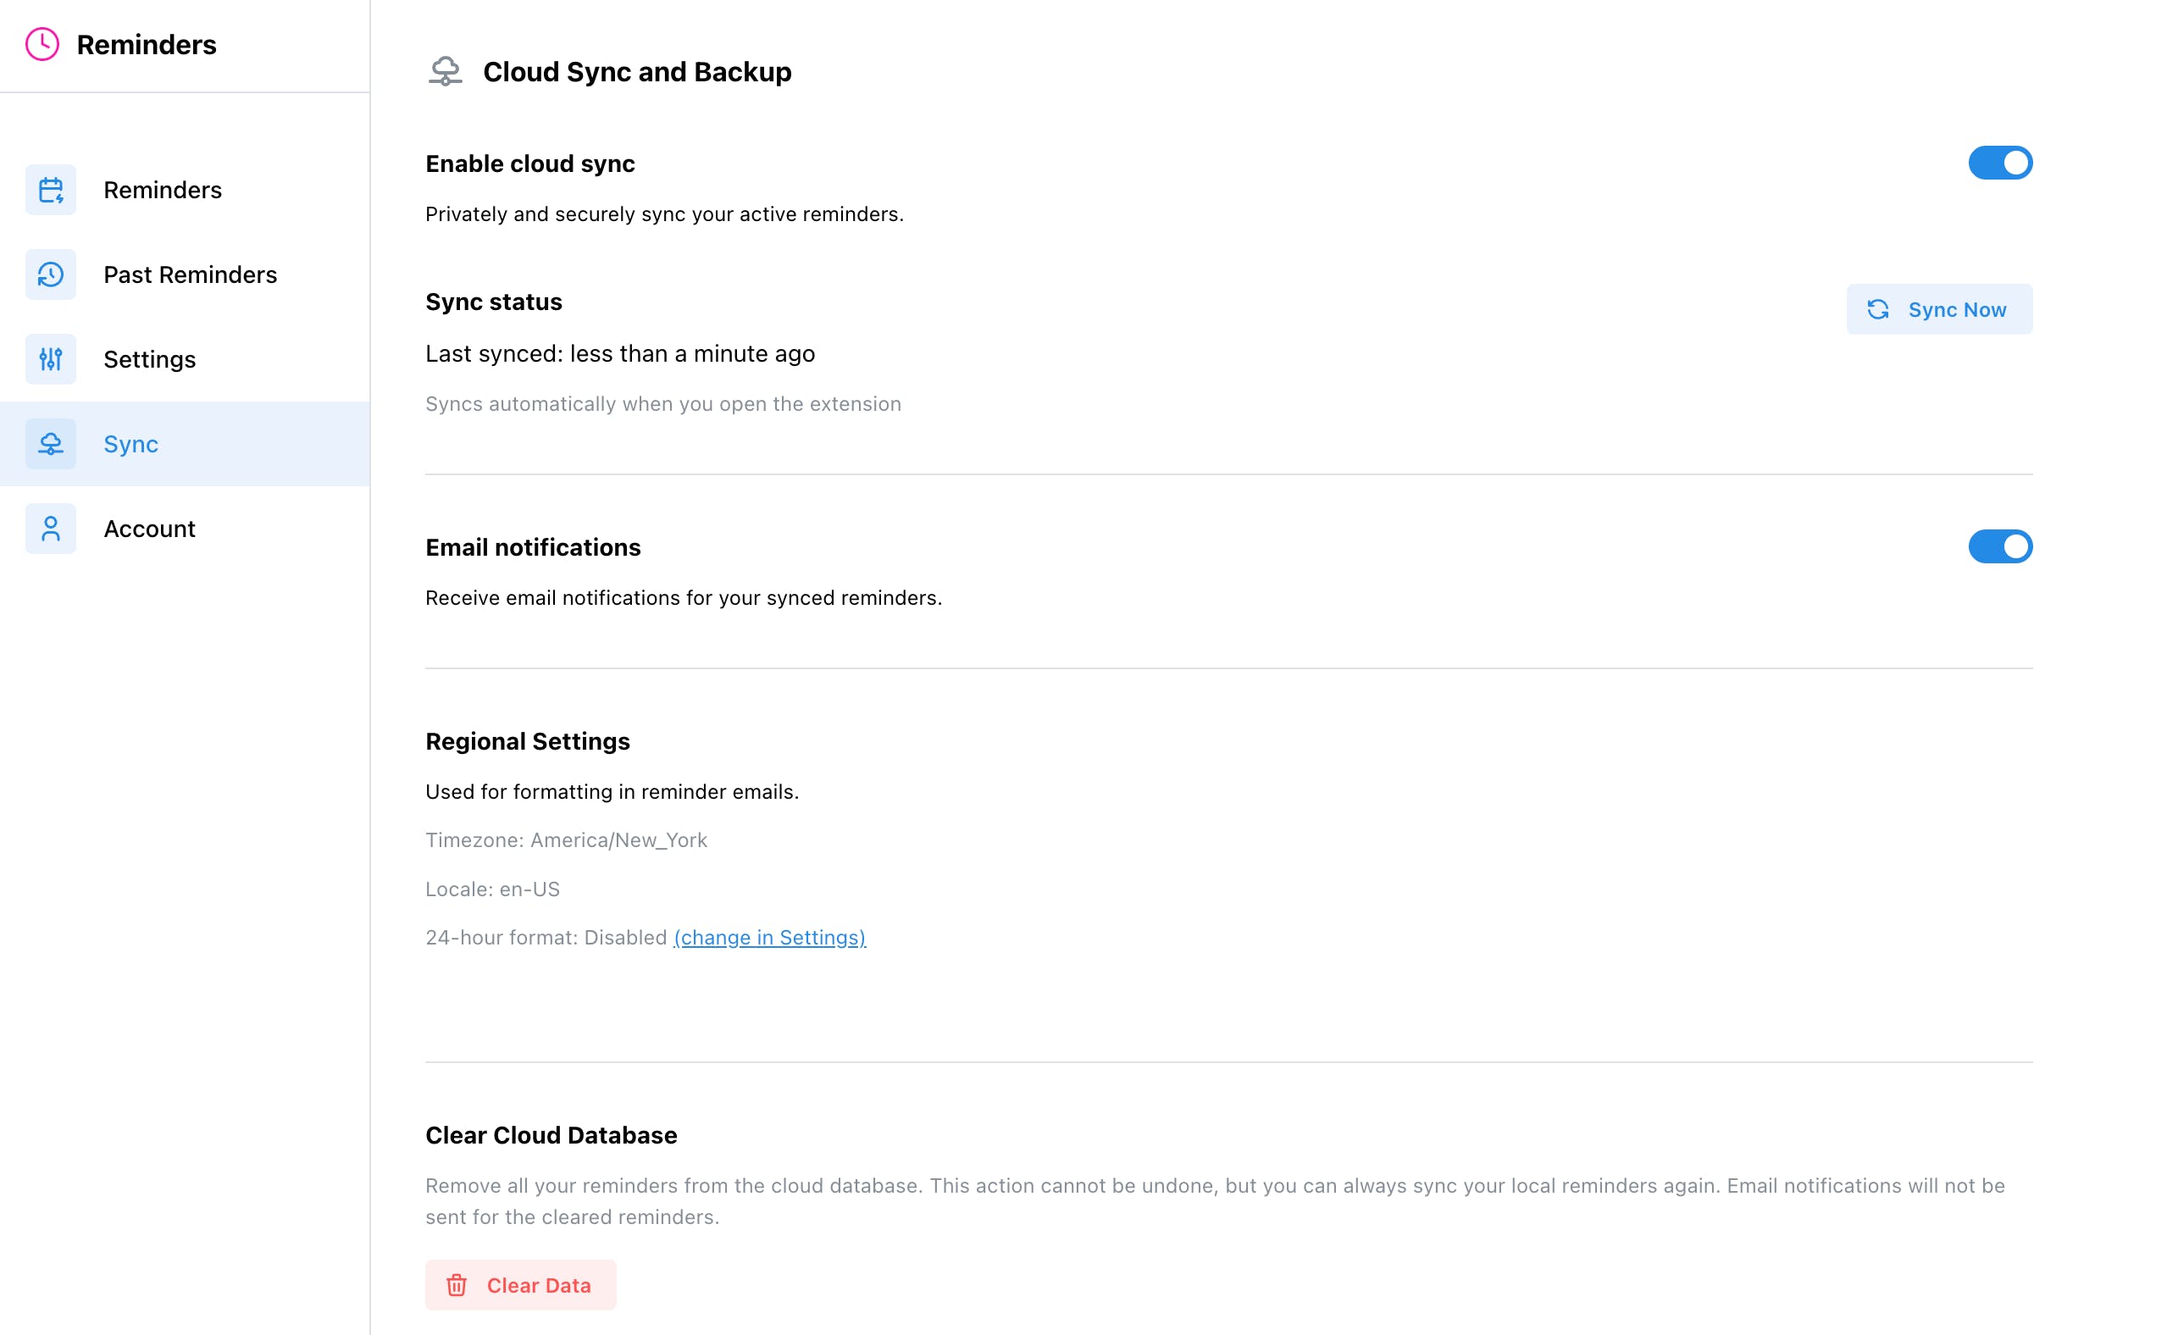Click the sliders icon beside Settings
Viewport: 2167px width, 1335px height.
point(50,359)
